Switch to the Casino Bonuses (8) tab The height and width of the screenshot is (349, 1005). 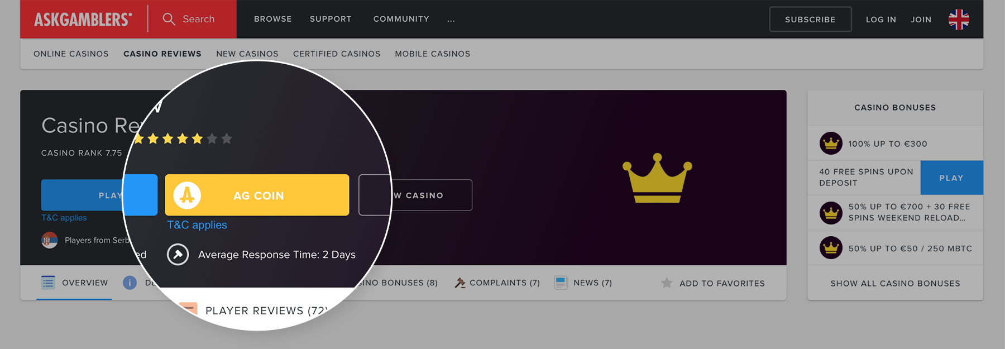pyautogui.click(x=398, y=283)
